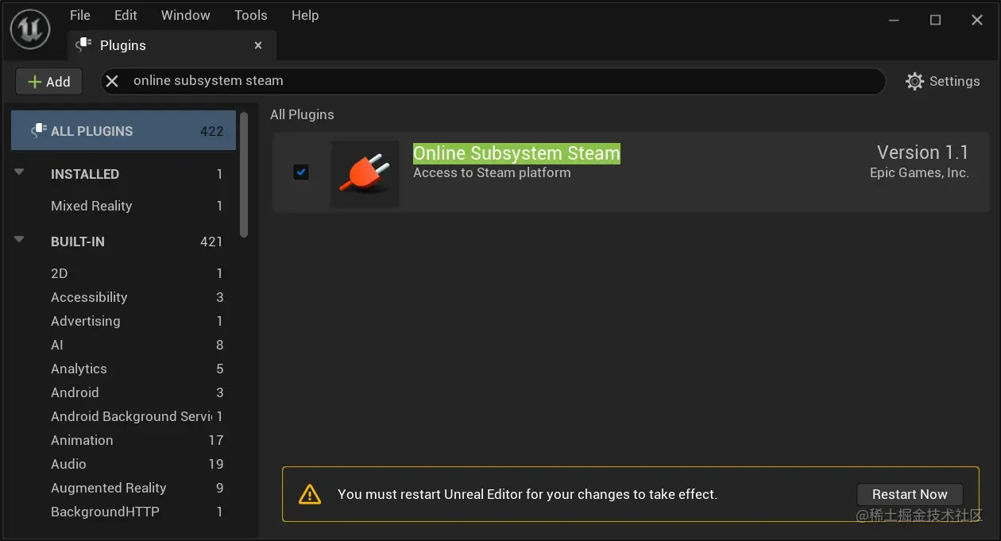This screenshot has width=1001, height=541.
Task: Click the restart required warning message
Action: tap(528, 494)
